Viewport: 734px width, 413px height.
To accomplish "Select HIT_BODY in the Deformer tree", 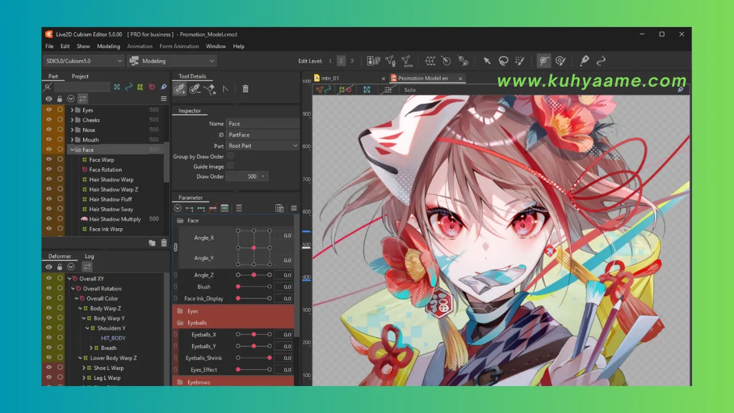I will [113, 338].
